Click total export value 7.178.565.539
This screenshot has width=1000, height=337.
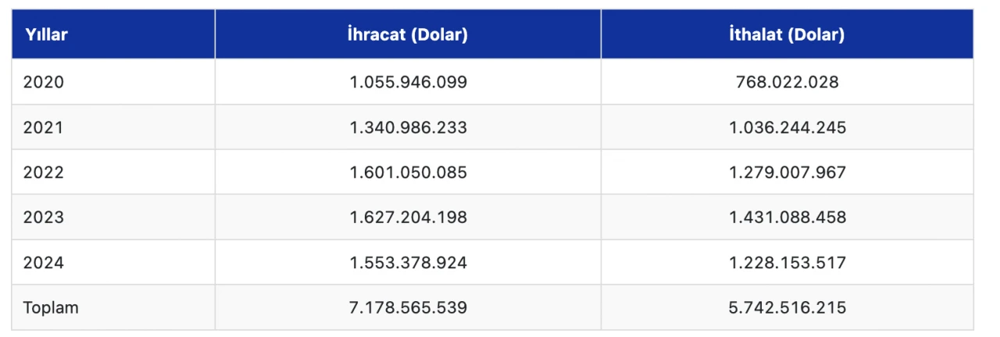point(408,307)
